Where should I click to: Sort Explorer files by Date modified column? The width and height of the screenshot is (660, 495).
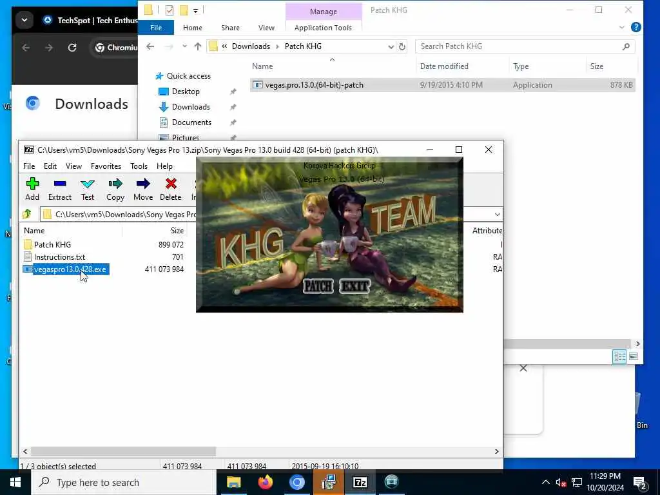click(x=444, y=66)
